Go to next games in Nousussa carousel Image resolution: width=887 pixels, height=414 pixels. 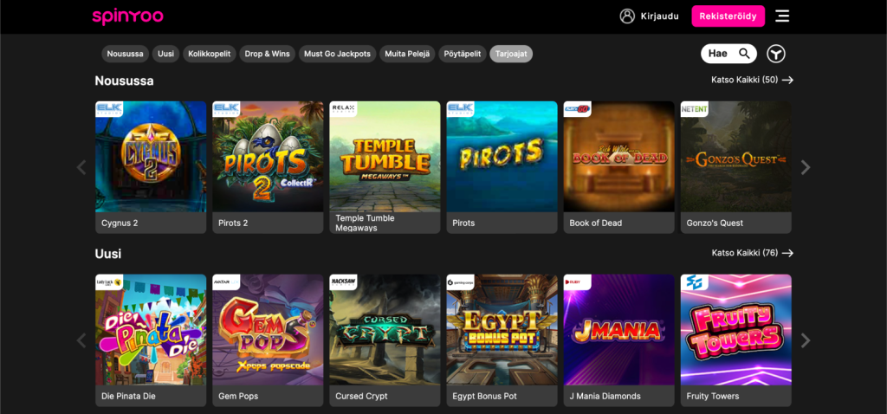click(806, 167)
